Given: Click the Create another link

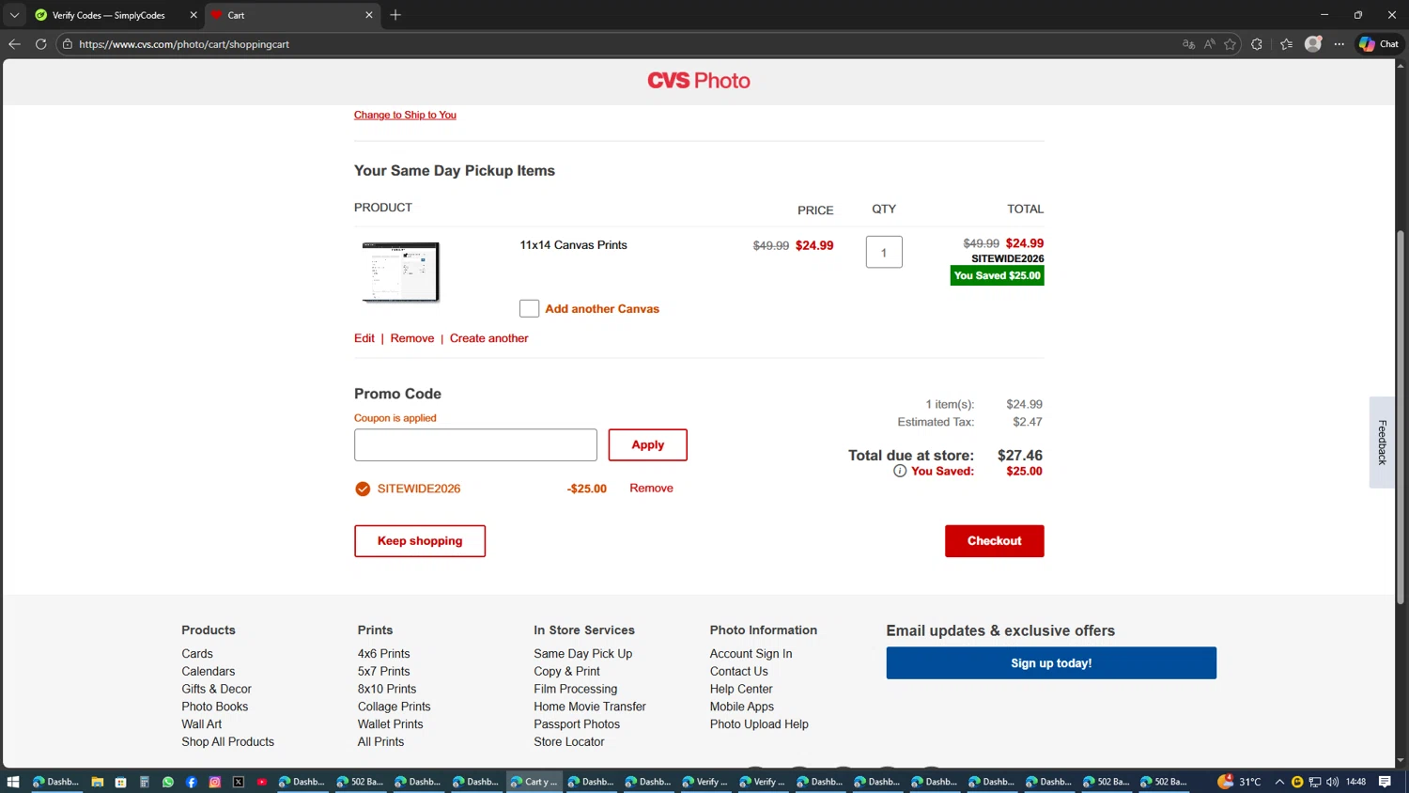Looking at the screenshot, I should tap(489, 338).
